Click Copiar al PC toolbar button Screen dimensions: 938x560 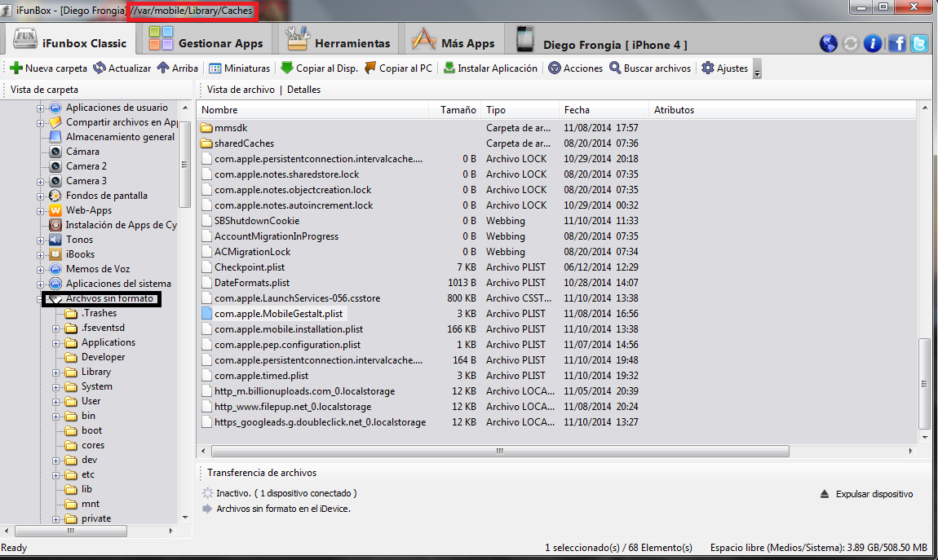point(398,68)
